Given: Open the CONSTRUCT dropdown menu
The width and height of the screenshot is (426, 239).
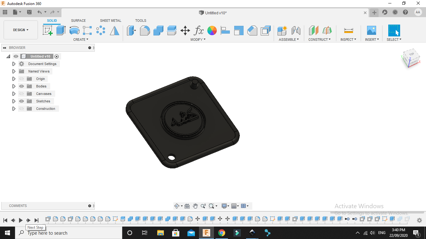Looking at the screenshot, I should 319,40.
